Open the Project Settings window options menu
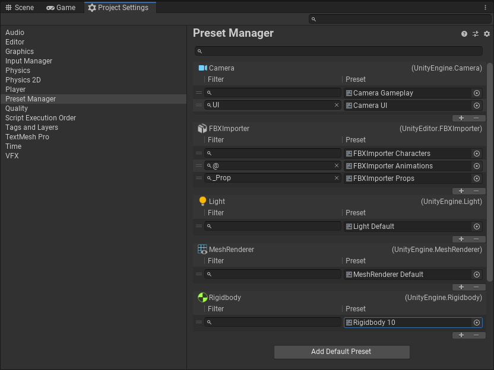This screenshot has height=370, width=494. [x=485, y=8]
